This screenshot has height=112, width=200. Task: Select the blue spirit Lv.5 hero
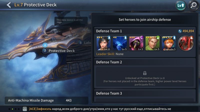click(120, 43)
